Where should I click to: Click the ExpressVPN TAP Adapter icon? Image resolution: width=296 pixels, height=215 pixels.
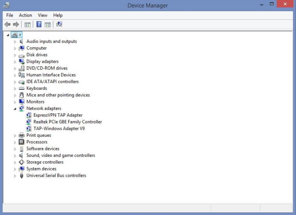coord(29,115)
